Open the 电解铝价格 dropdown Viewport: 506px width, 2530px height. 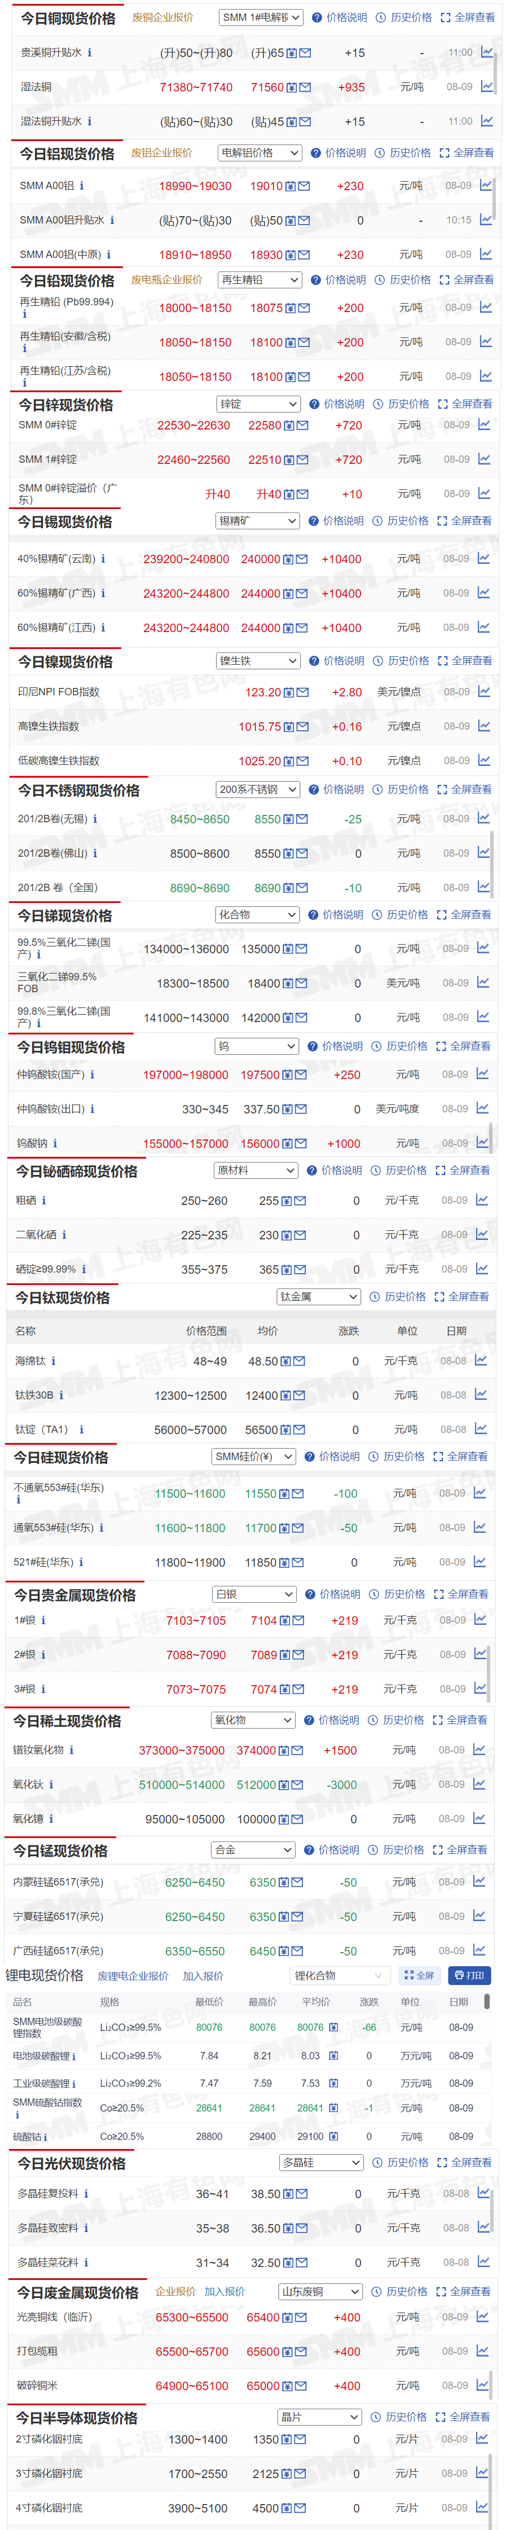pos(259,153)
